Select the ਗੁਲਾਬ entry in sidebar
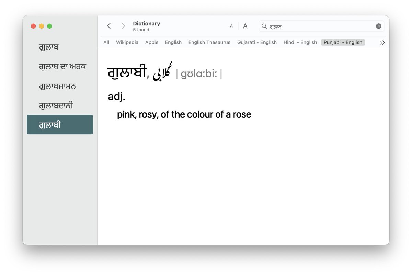The height and width of the screenshot is (275, 412). point(60,47)
